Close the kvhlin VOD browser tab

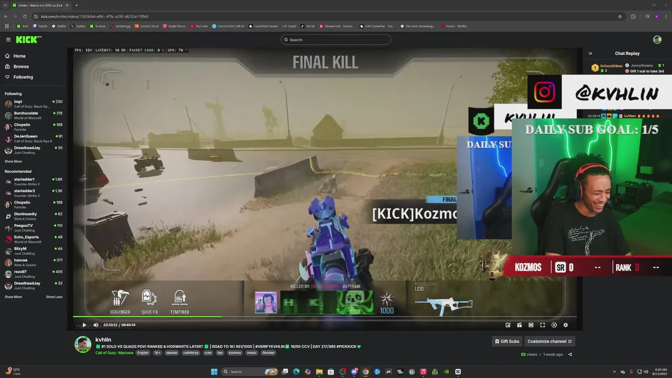pos(67,5)
